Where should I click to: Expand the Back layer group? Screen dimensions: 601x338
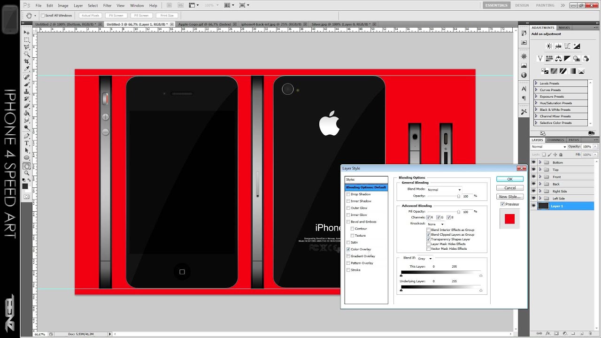pyautogui.click(x=540, y=184)
